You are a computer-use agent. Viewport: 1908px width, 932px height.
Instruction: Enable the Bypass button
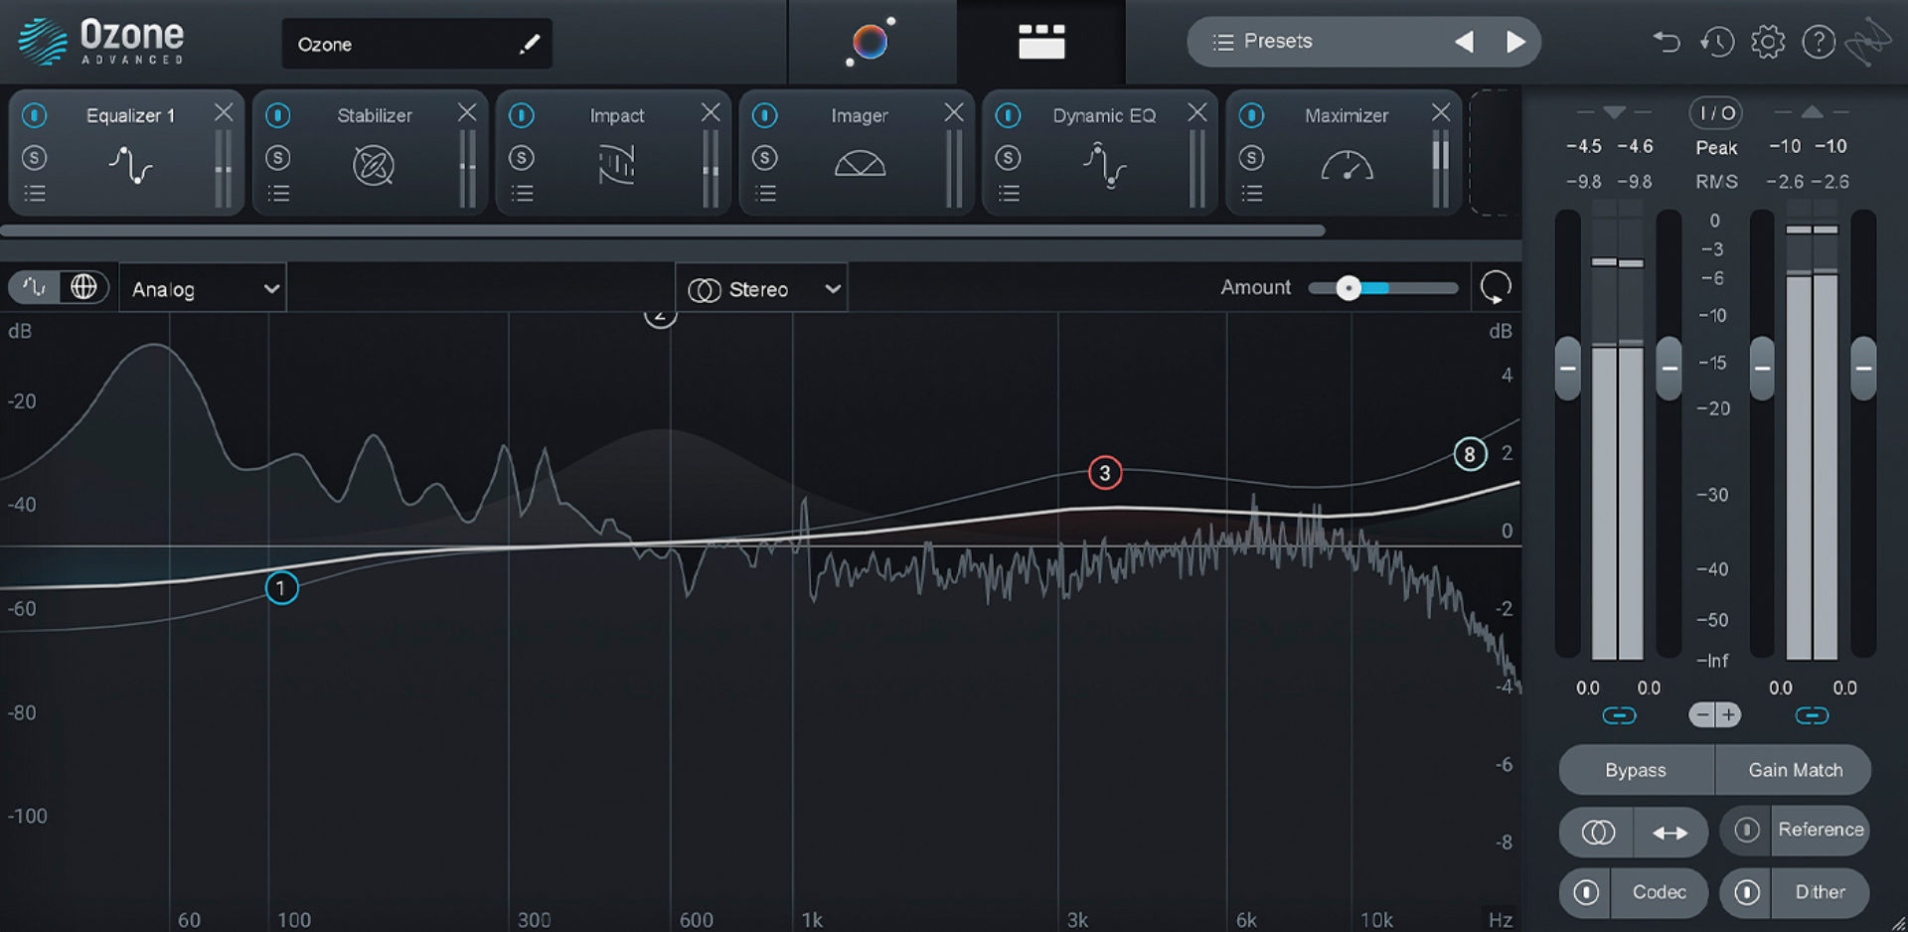(x=1636, y=770)
